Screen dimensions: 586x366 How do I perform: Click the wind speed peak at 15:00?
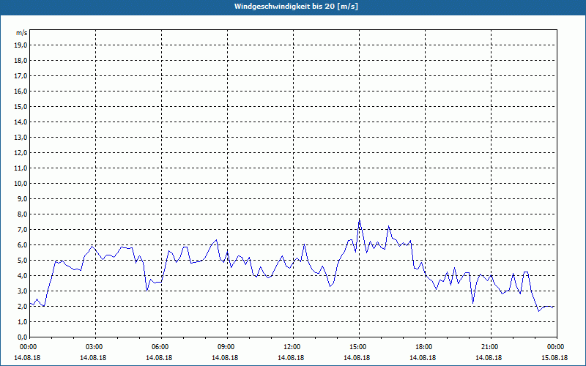pyautogui.click(x=359, y=220)
